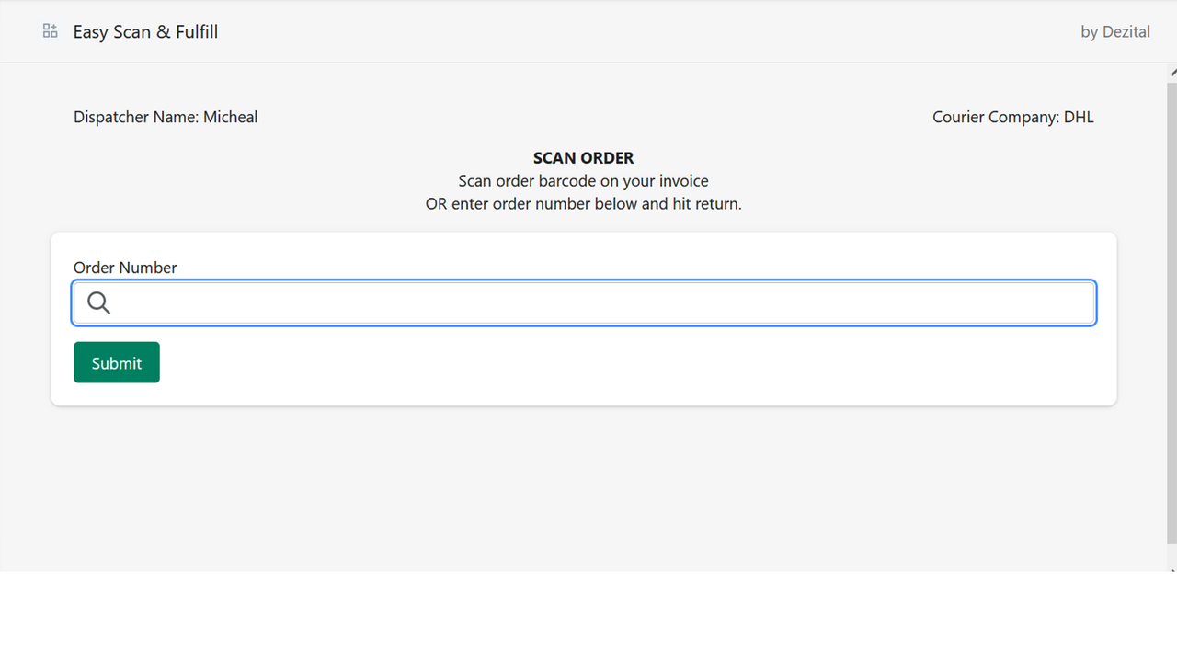
Task: Click the SCAN ORDER heading
Action: click(x=584, y=158)
